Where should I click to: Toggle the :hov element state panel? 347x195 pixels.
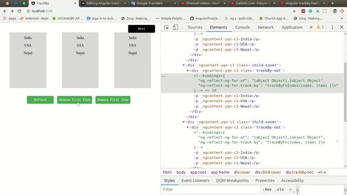coord(267,189)
